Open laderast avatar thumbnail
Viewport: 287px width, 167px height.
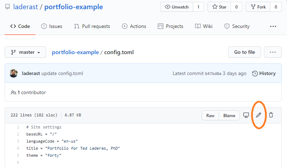pos(13,73)
